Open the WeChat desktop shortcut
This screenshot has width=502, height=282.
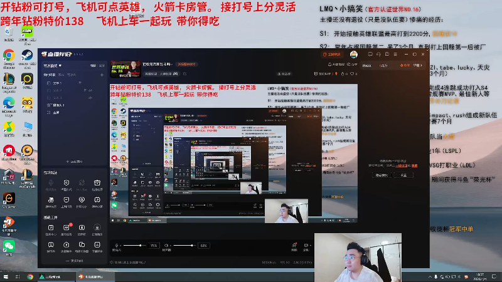[9, 246]
